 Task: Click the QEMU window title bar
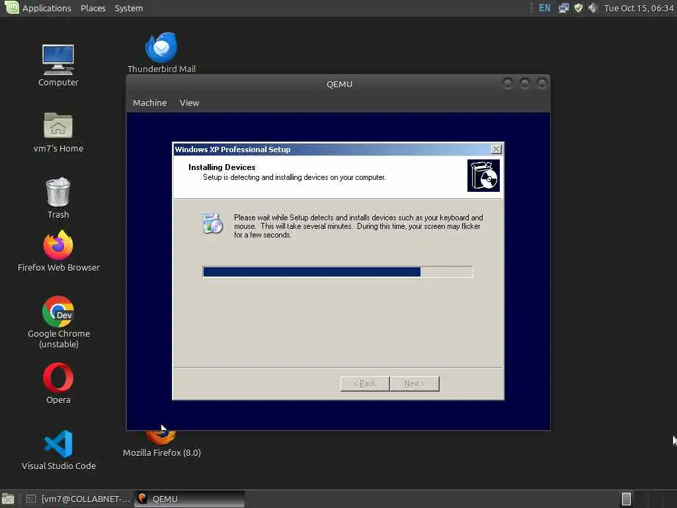339,84
